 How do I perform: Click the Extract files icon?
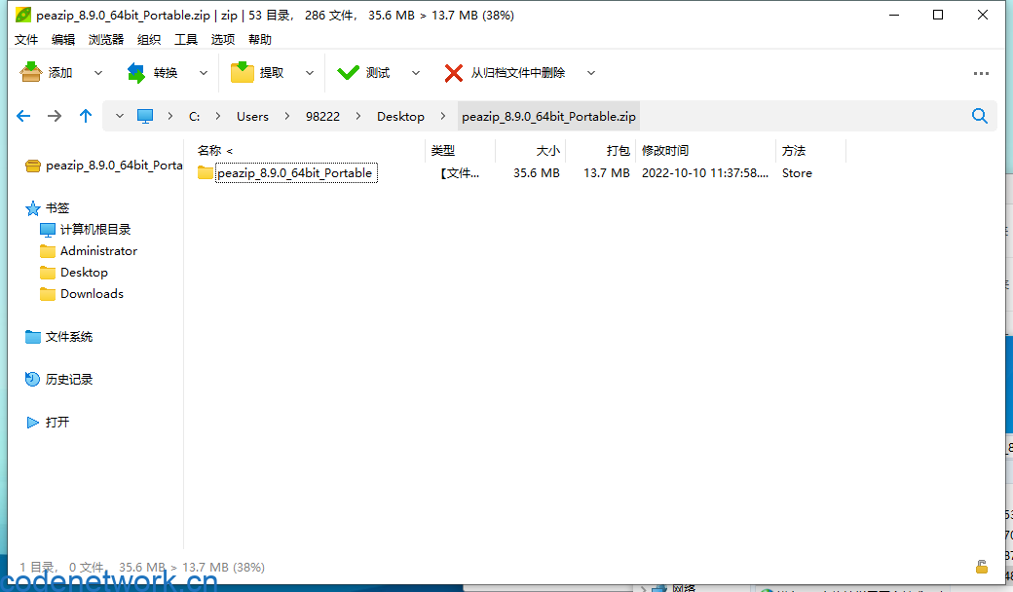click(x=243, y=72)
